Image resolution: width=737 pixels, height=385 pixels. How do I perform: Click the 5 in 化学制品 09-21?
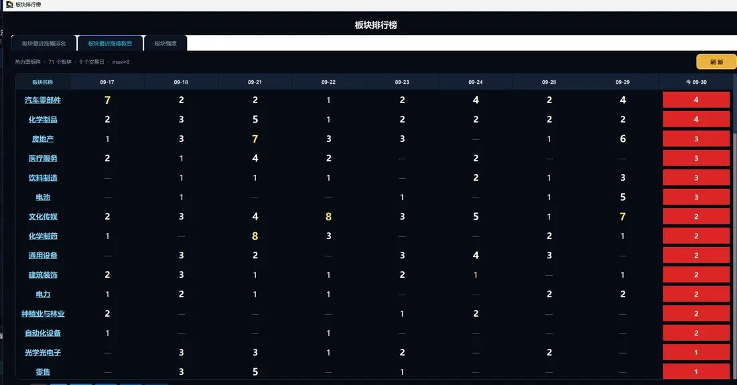tap(255, 119)
